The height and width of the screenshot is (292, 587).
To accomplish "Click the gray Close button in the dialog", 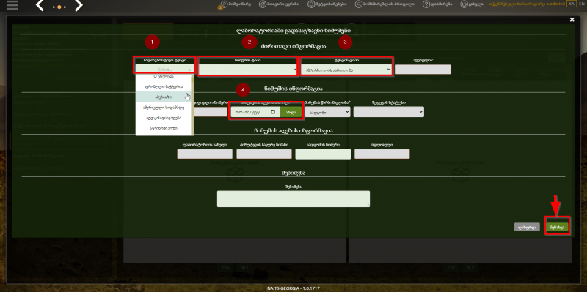I will click(527, 227).
